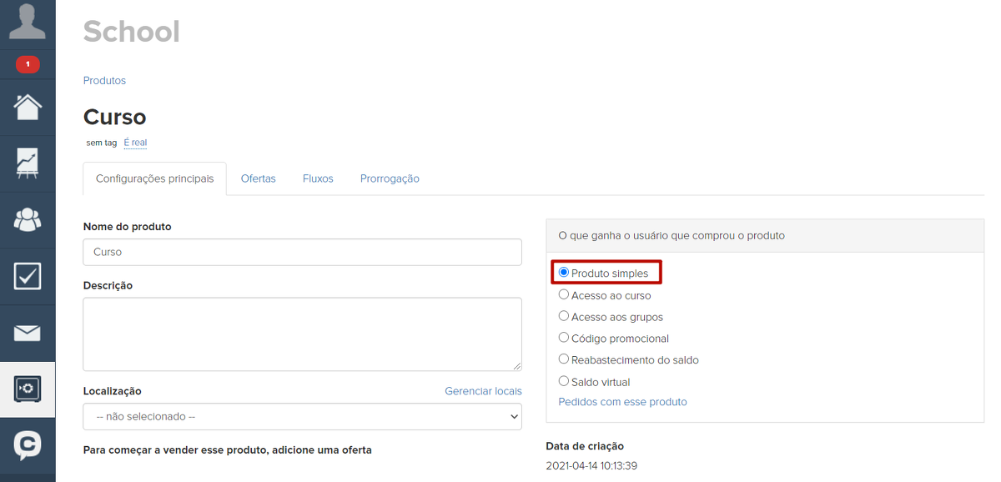Go to the home house icon

coord(28,107)
